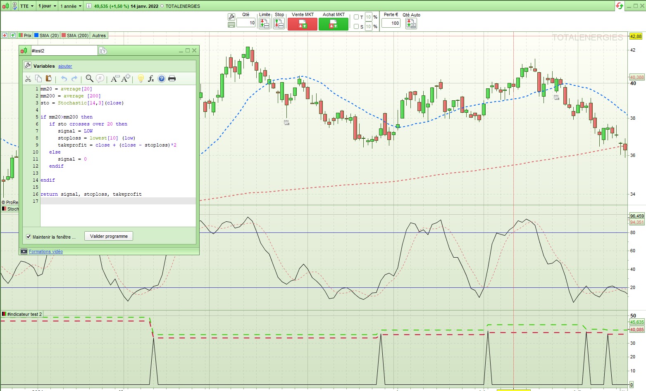
Task: Select the SMA (20) tab
Action: point(46,36)
